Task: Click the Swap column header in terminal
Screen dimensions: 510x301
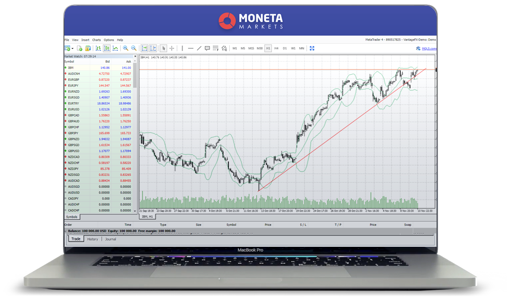Action: (408, 225)
